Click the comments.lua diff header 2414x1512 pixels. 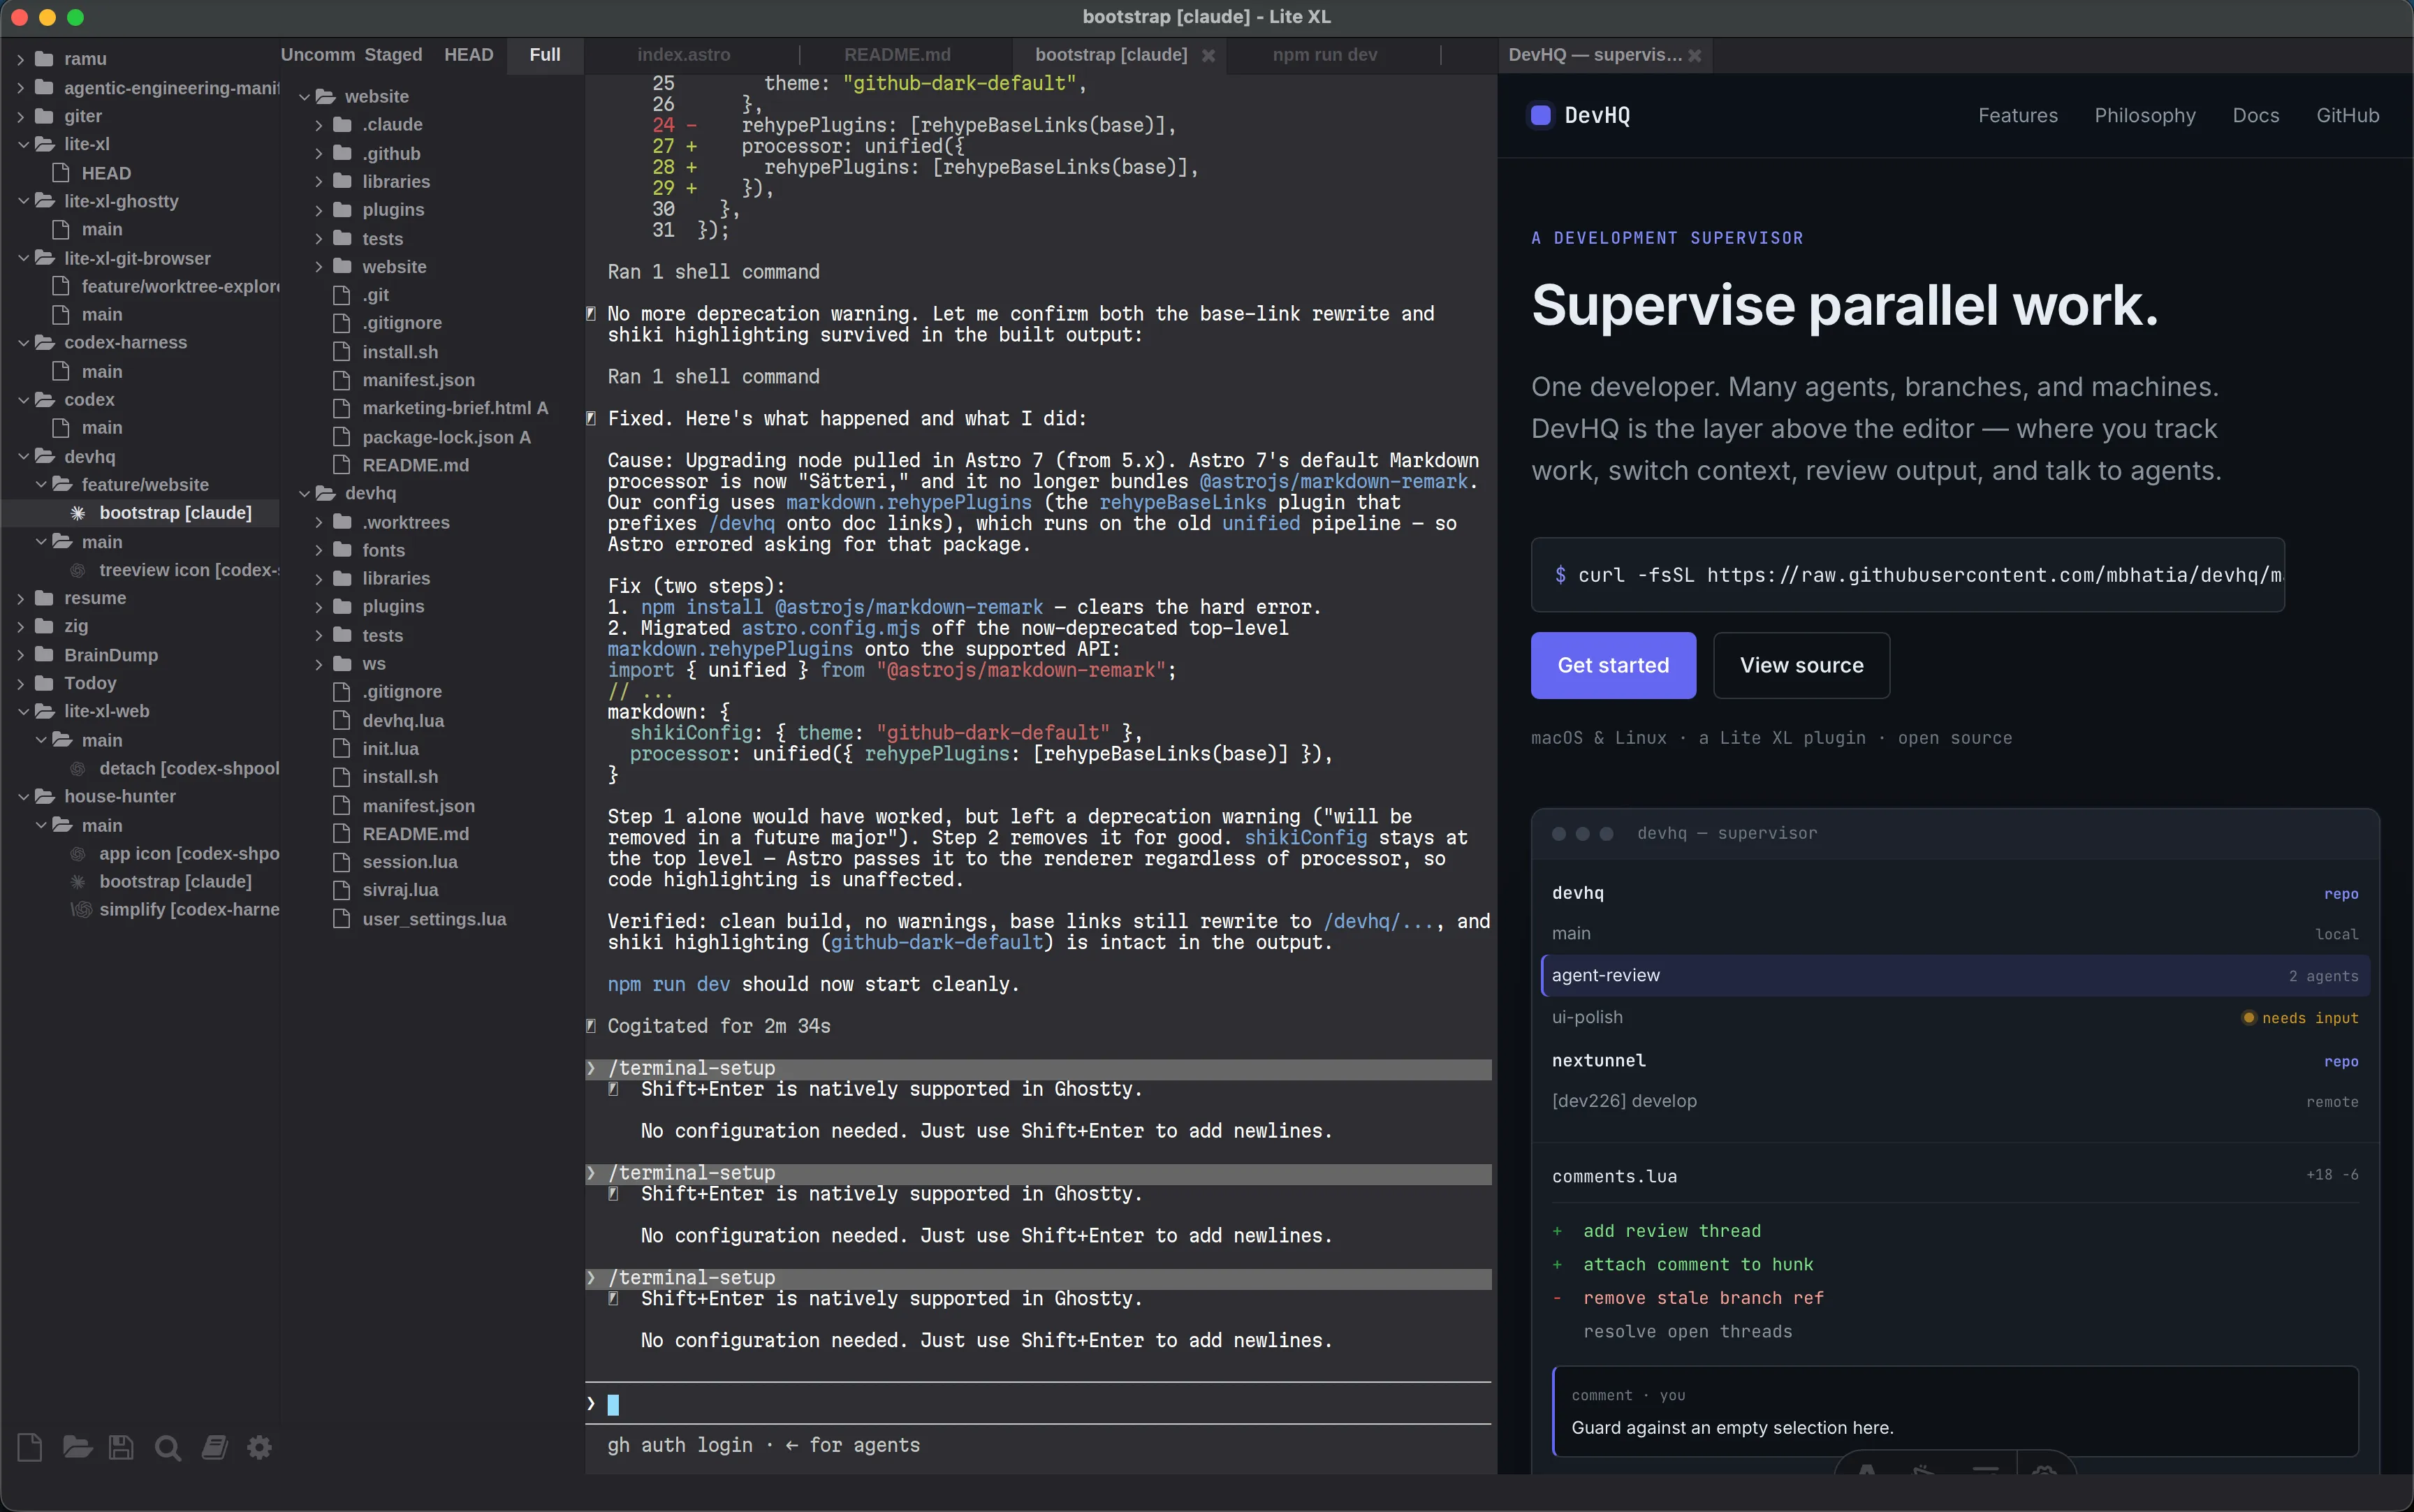tap(1955, 1176)
